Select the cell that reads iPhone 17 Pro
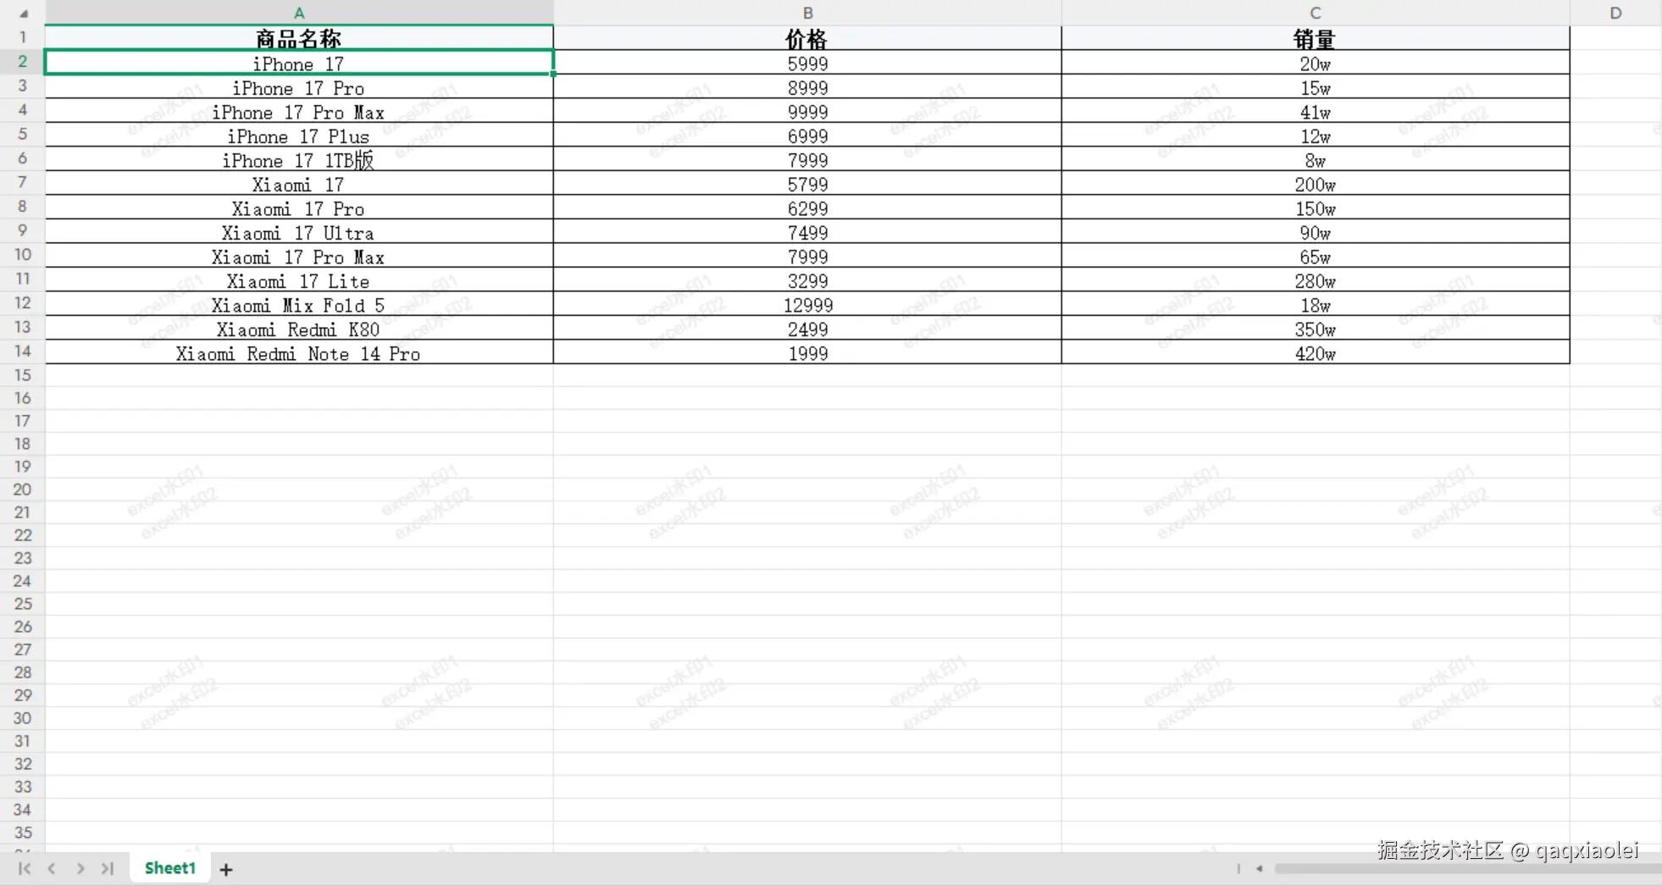1662x886 pixels. click(299, 87)
